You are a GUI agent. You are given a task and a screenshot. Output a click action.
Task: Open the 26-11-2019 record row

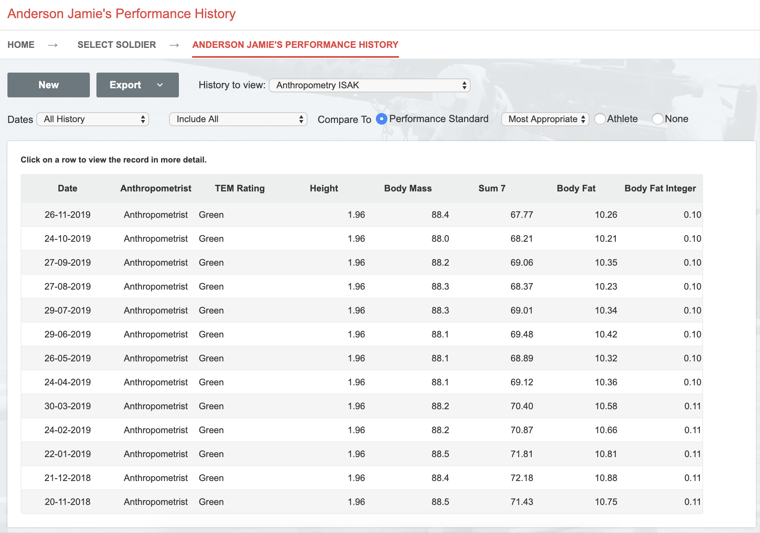pyautogui.click(x=362, y=215)
